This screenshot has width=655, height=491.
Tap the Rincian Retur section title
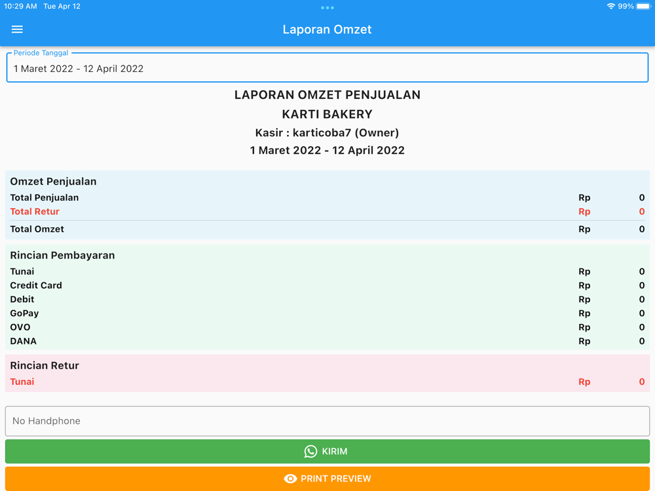tap(45, 365)
